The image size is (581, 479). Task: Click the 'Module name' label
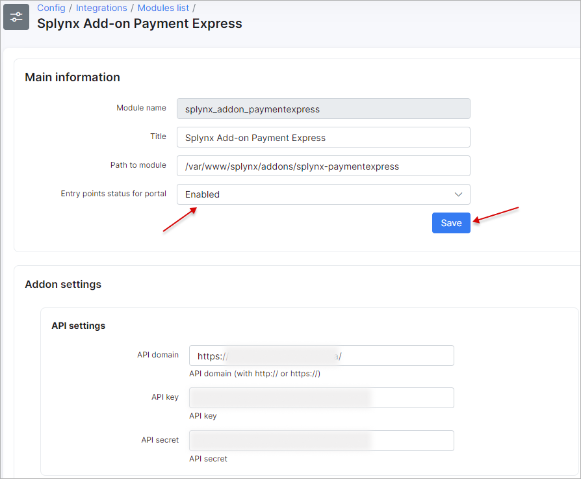(x=141, y=108)
